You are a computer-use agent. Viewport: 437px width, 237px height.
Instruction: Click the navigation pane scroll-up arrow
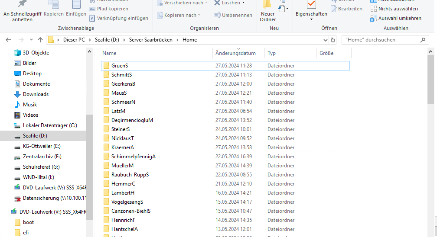coord(89,52)
